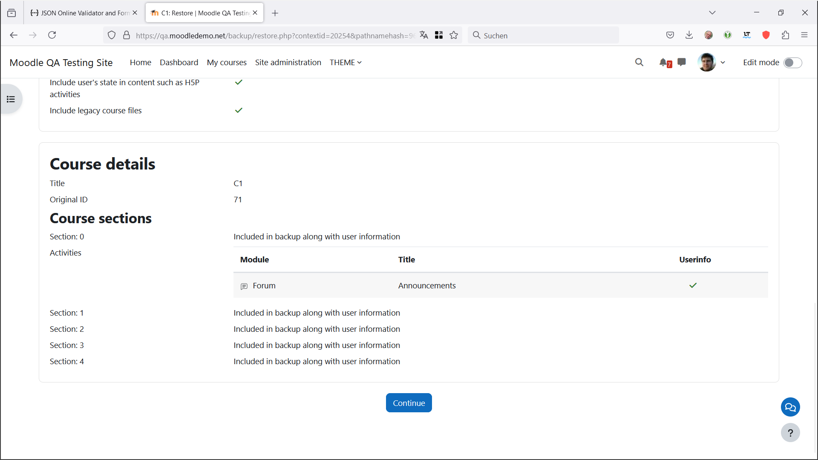Open Site administration menu item
Image resolution: width=818 pixels, height=460 pixels.
tap(288, 63)
